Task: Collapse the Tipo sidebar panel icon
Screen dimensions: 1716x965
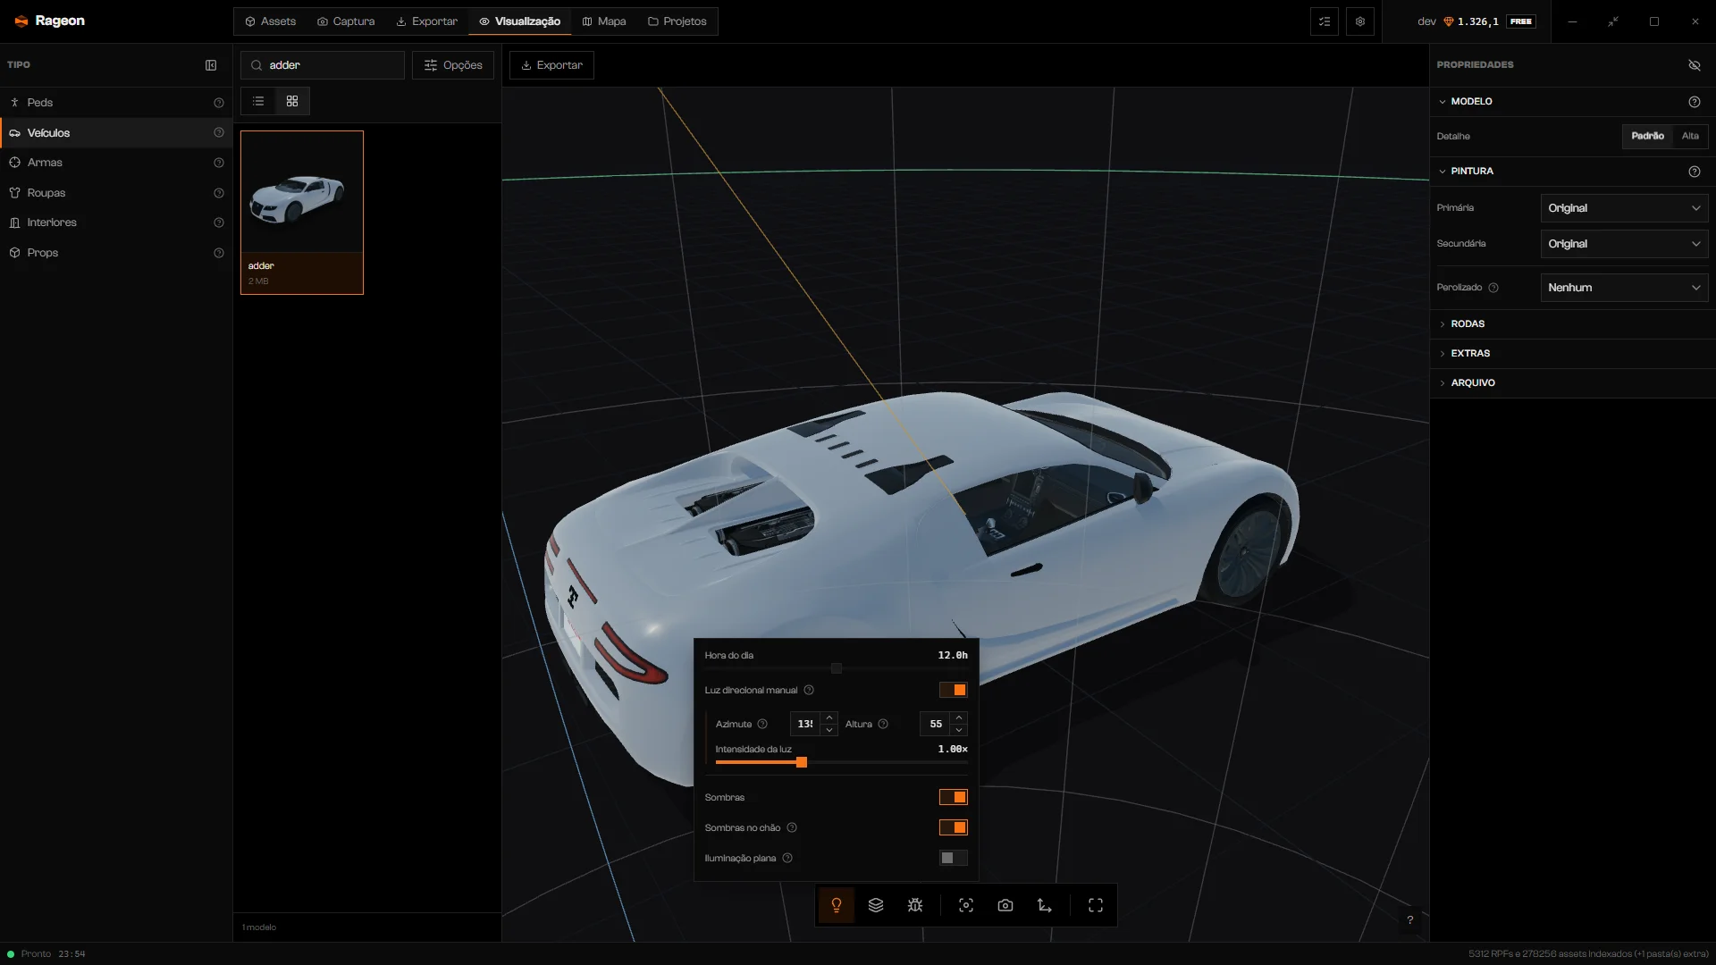Action: pyautogui.click(x=211, y=65)
